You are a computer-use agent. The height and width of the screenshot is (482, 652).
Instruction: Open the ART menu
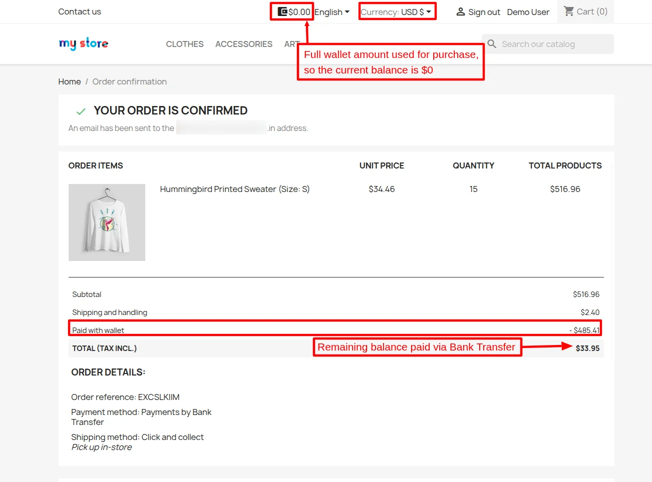(291, 44)
